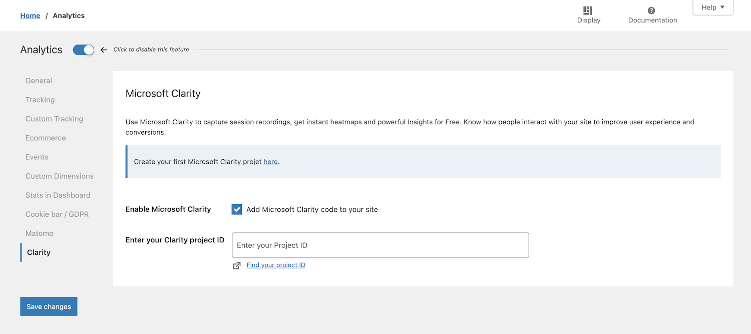Screen dimensions: 751x334
Task: Open the Events tab
Action: pos(37,157)
